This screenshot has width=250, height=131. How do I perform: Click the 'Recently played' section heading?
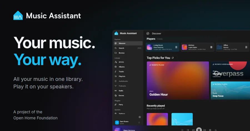[x=156, y=106]
